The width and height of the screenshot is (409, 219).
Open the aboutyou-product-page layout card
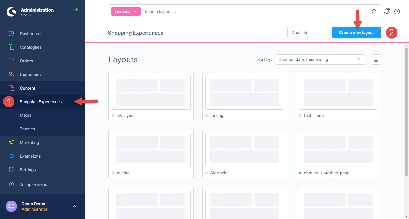(x=338, y=154)
